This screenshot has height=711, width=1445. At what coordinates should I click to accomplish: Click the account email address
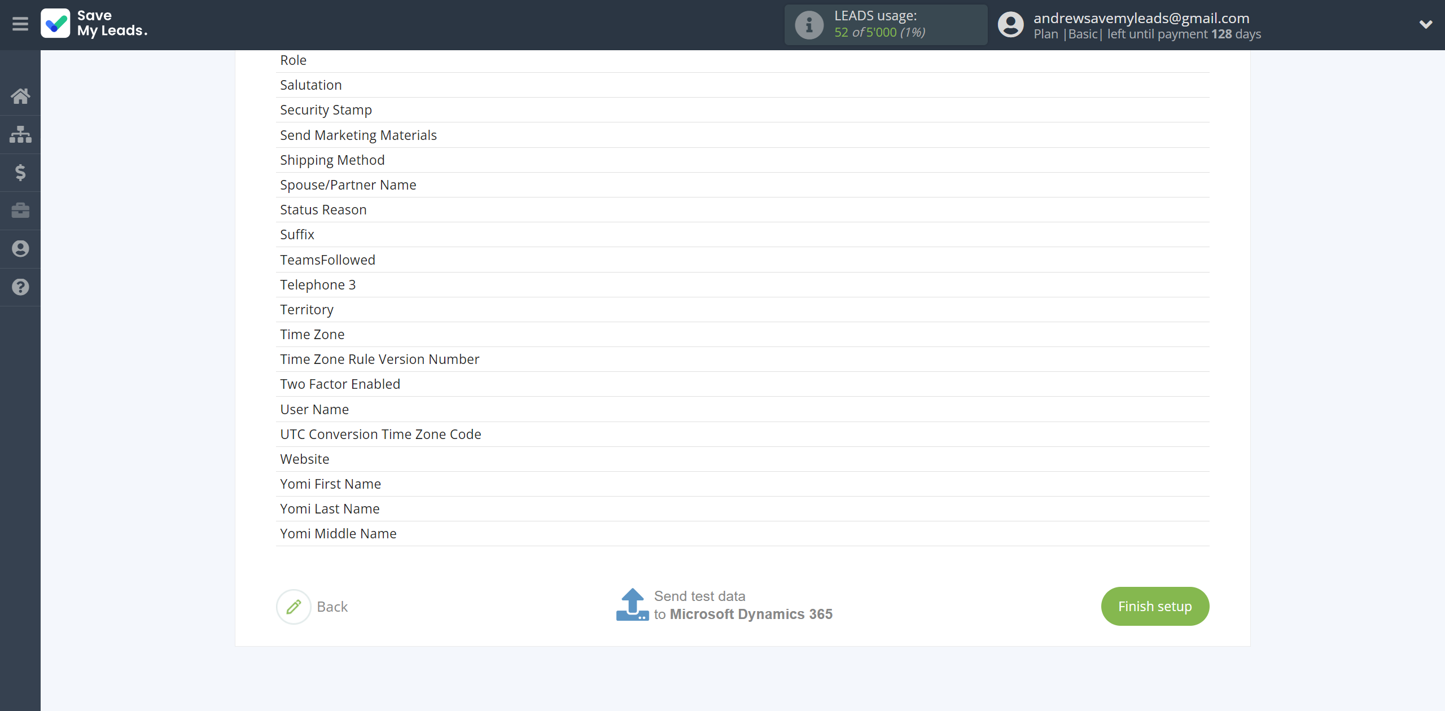[x=1141, y=18]
